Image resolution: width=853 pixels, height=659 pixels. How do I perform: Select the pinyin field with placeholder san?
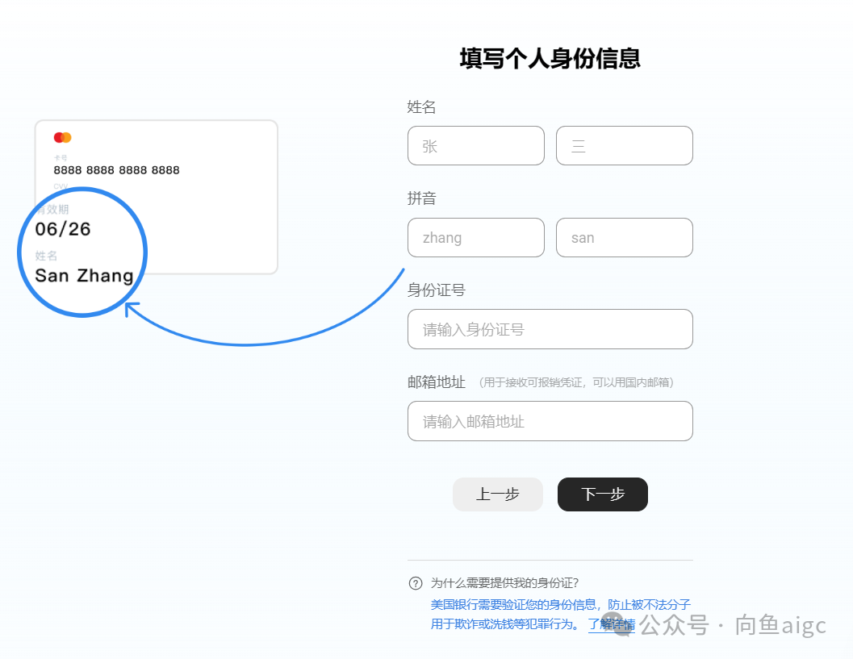(624, 238)
